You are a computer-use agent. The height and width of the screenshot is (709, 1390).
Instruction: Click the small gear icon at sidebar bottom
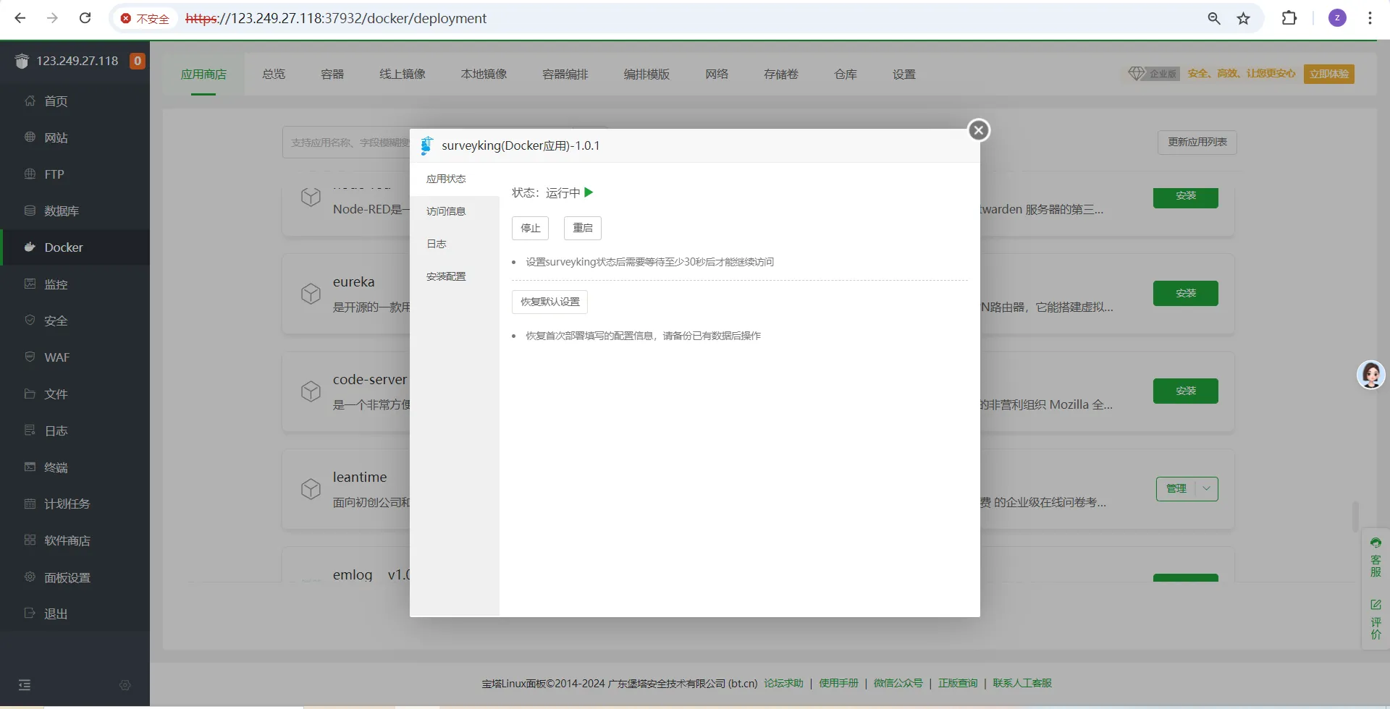click(125, 685)
